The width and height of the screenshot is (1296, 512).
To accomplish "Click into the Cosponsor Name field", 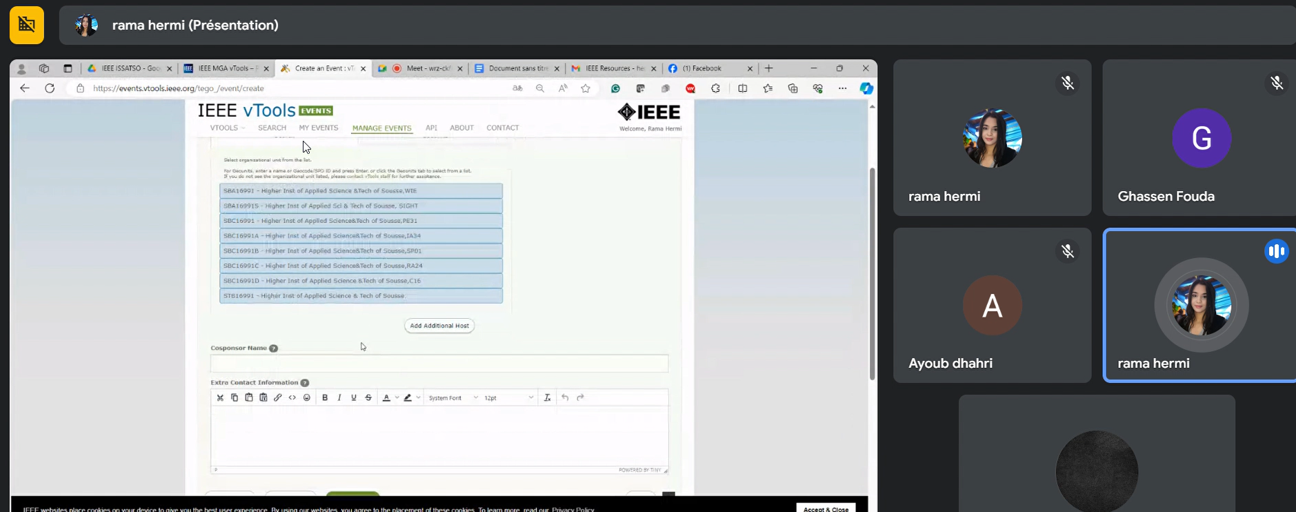I will coord(439,364).
